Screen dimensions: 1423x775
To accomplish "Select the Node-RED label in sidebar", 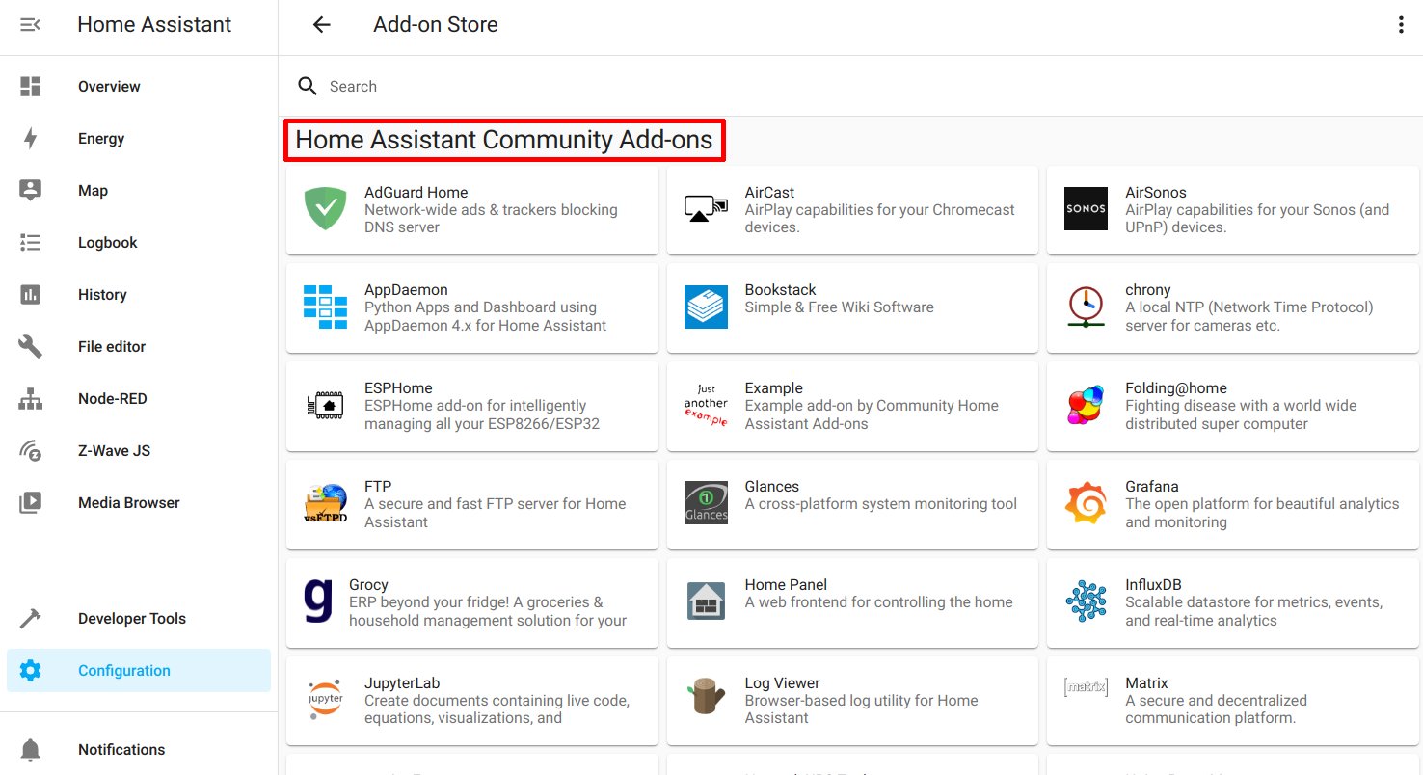I will (x=112, y=399).
